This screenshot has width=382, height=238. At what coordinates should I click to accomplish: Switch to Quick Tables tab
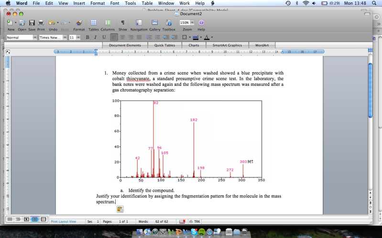point(164,45)
